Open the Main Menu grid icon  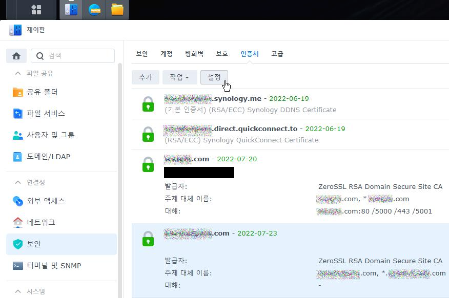tap(36, 10)
